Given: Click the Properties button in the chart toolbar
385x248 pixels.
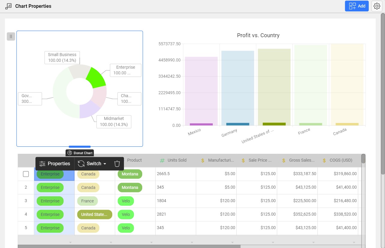Looking at the screenshot, I should coord(59,163).
